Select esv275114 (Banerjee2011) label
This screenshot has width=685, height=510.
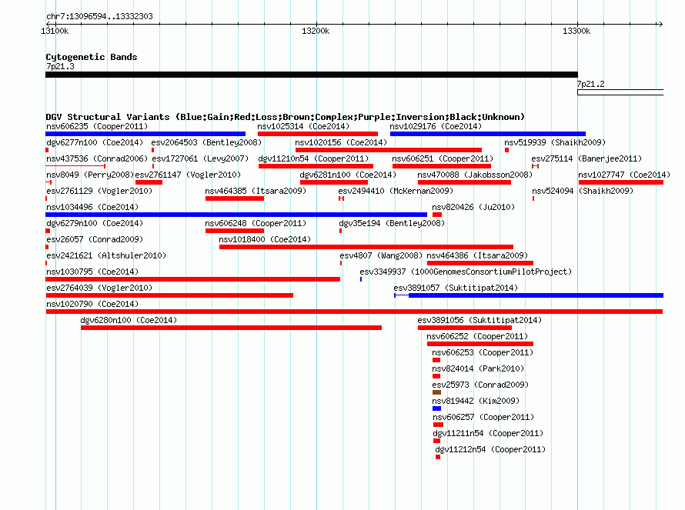(586, 158)
